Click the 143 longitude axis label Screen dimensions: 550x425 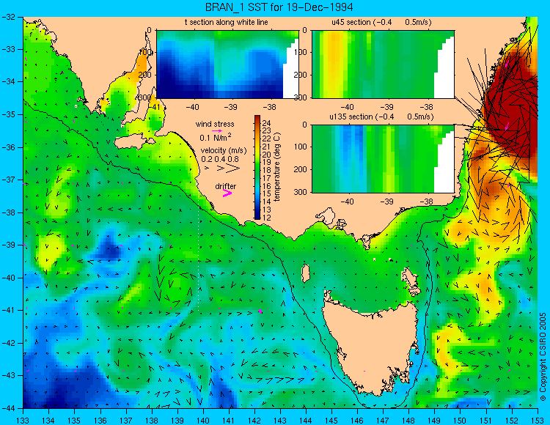[x=280, y=421]
